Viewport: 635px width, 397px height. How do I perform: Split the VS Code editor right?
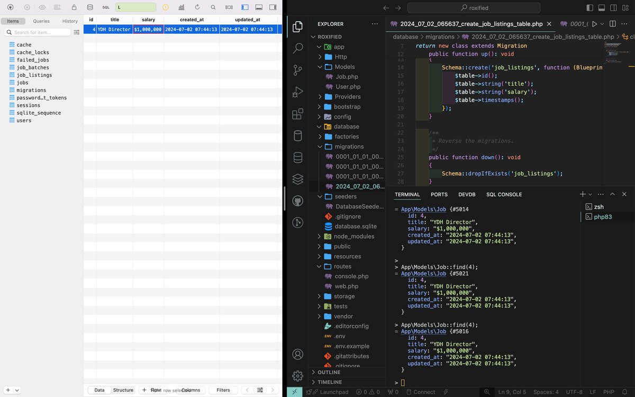pyautogui.click(x=612, y=24)
